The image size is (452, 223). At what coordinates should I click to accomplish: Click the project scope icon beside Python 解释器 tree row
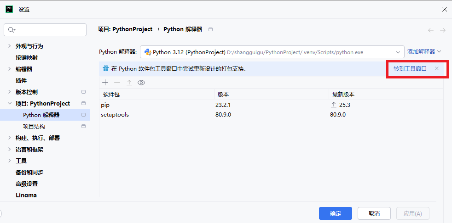(84, 115)
